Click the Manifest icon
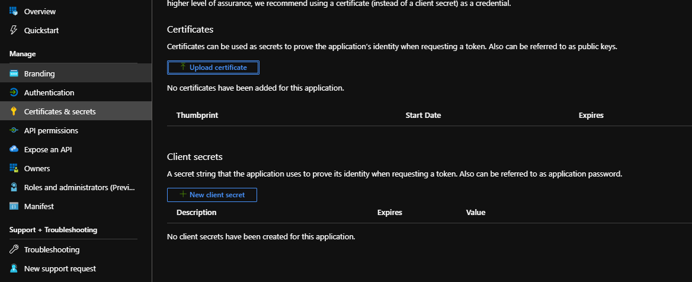Image resolution: width=692 pixels, height=282 pixels. tap(14, 206)
